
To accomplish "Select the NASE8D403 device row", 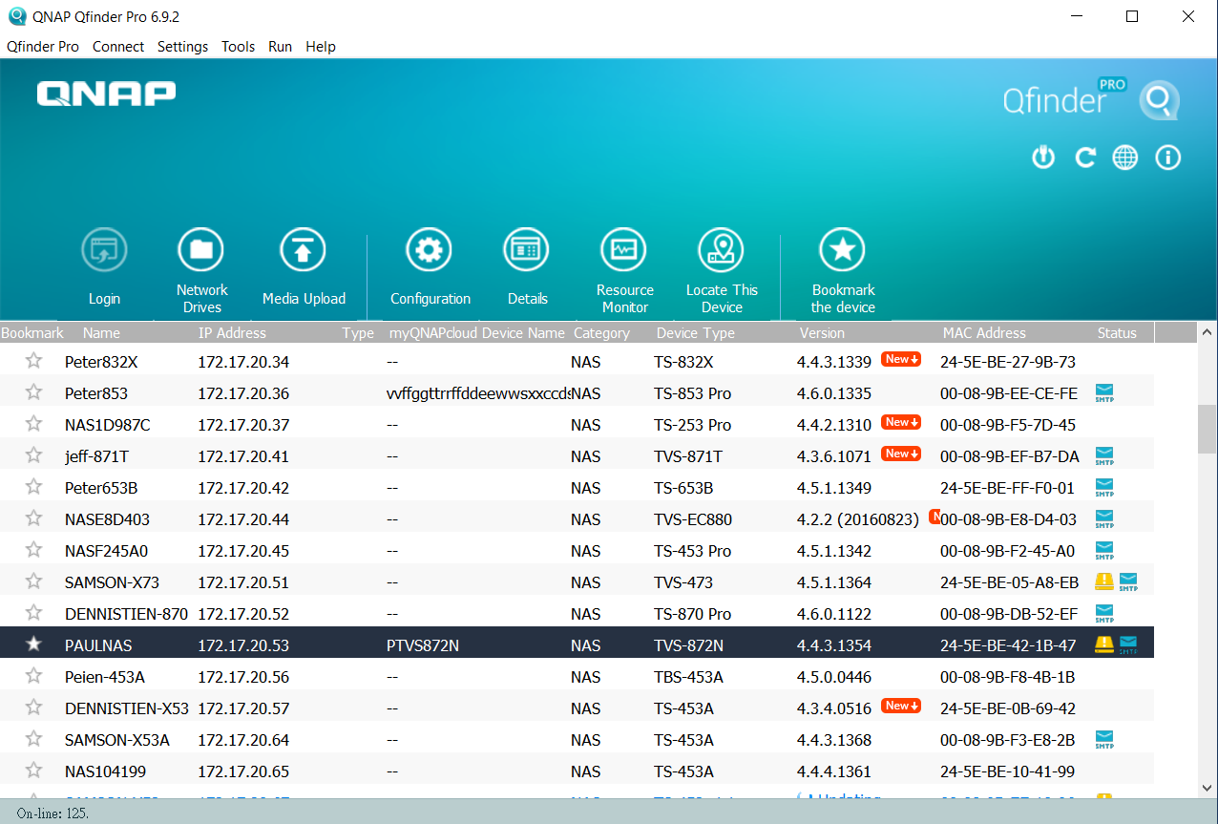I will click(x=577, y=518).
